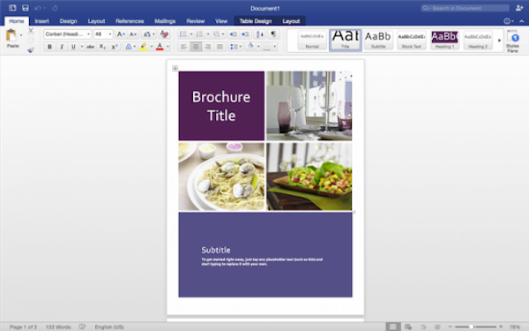The height and width of the screenshot is (331, 529).
Task: Click the table move handle on the page
Action: point(175,68)
